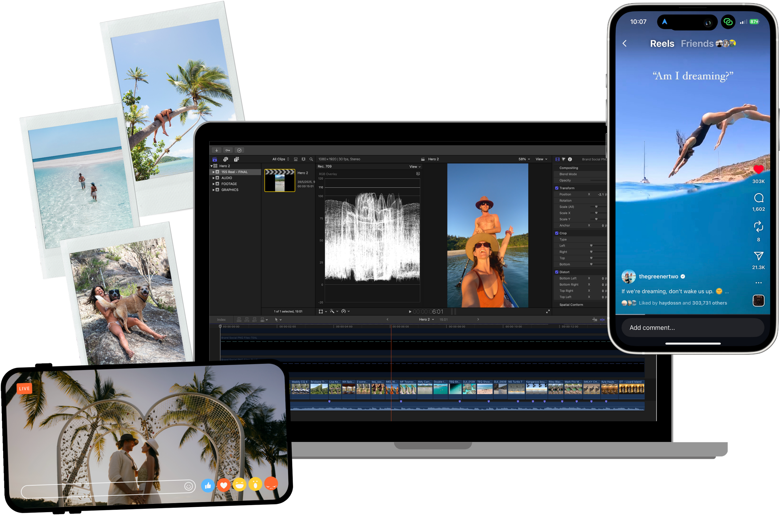Screen dimensions: 780x520
Task: Toggle the Distort checkbox
Action: point(557,272)
